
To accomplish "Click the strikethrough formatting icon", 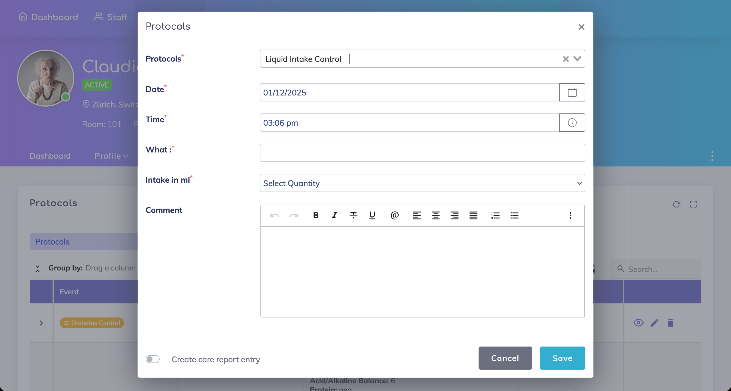I will [353, 215].
